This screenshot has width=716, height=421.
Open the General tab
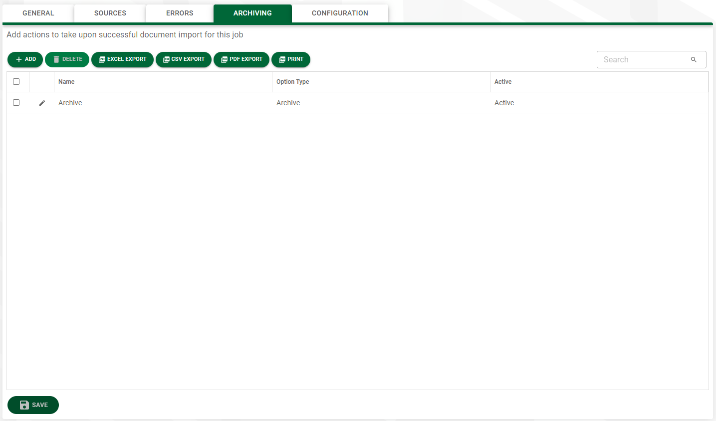(x=38, y=13)
